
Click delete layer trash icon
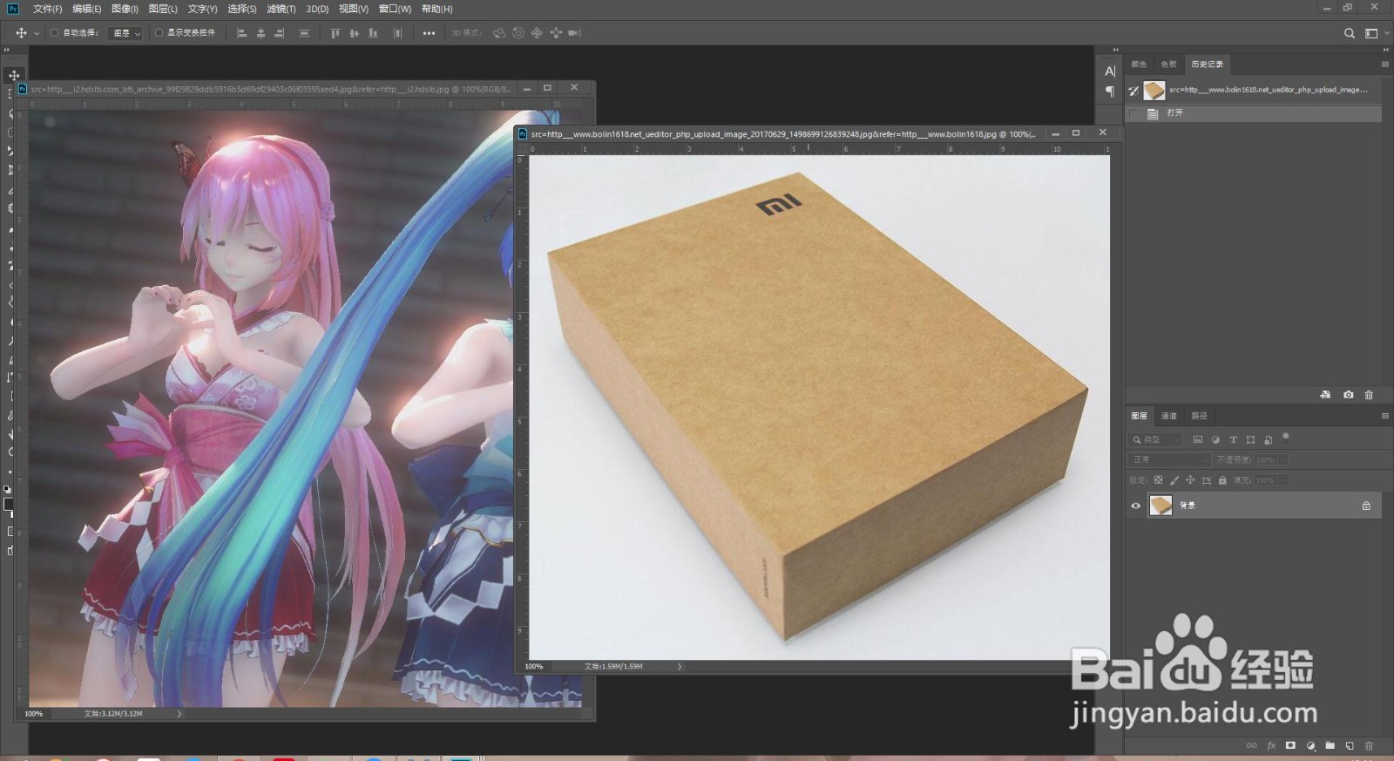click(1369, 745)
